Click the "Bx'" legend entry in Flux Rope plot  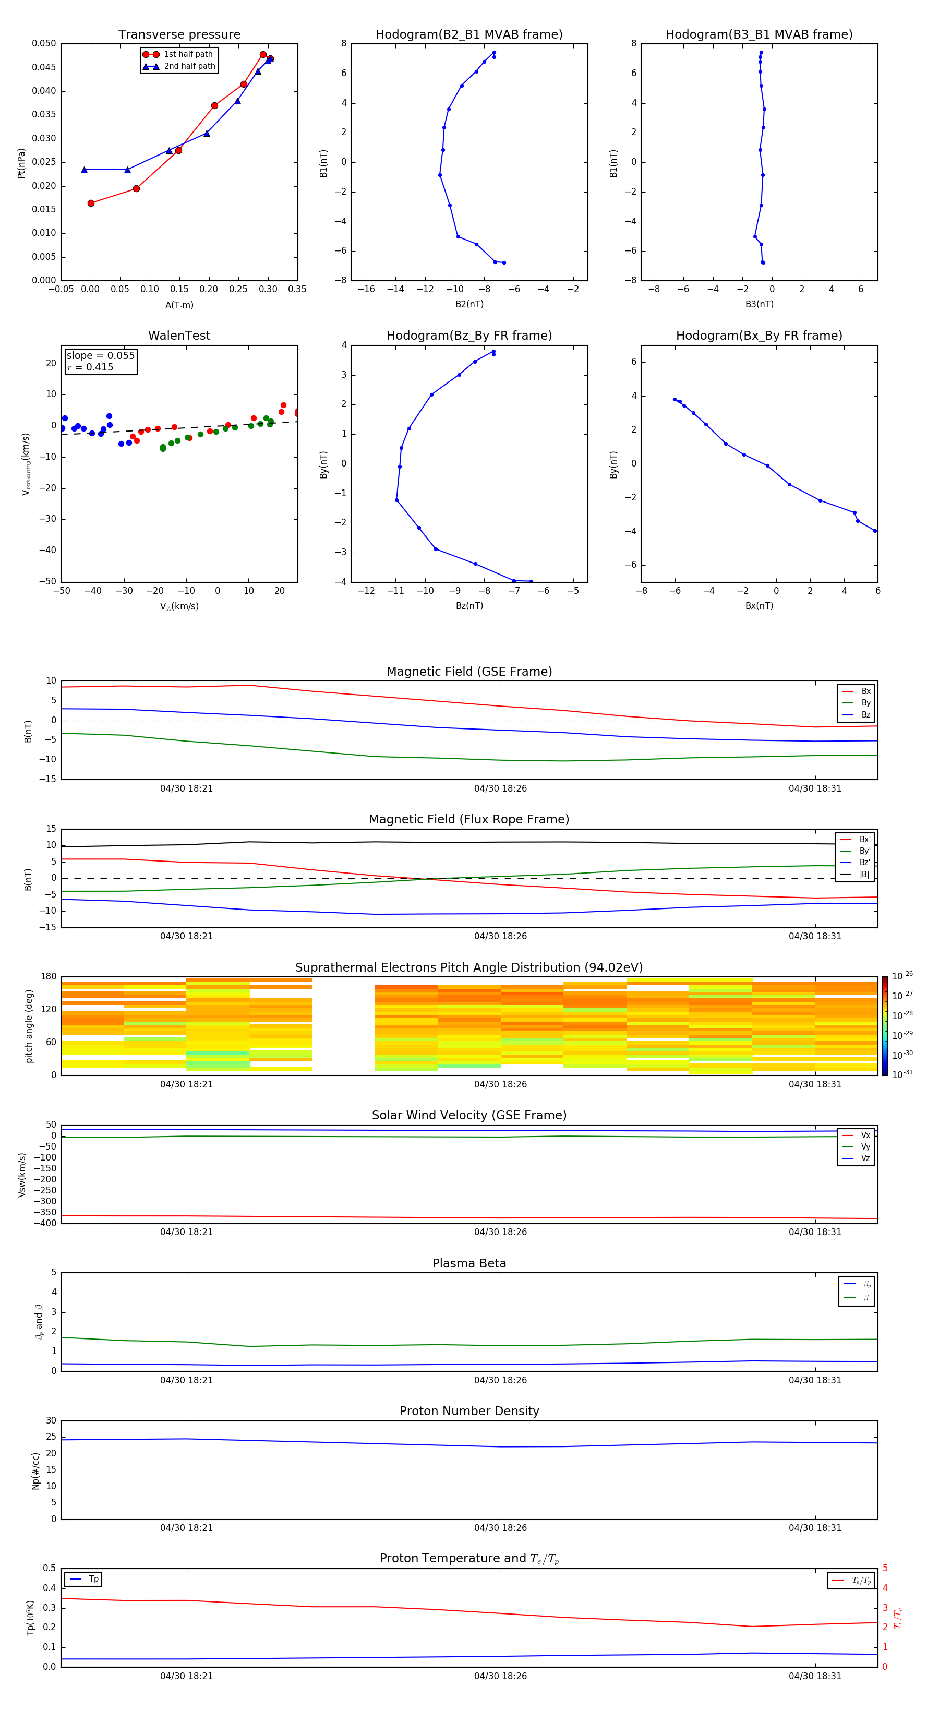click(x=855, y=840)
